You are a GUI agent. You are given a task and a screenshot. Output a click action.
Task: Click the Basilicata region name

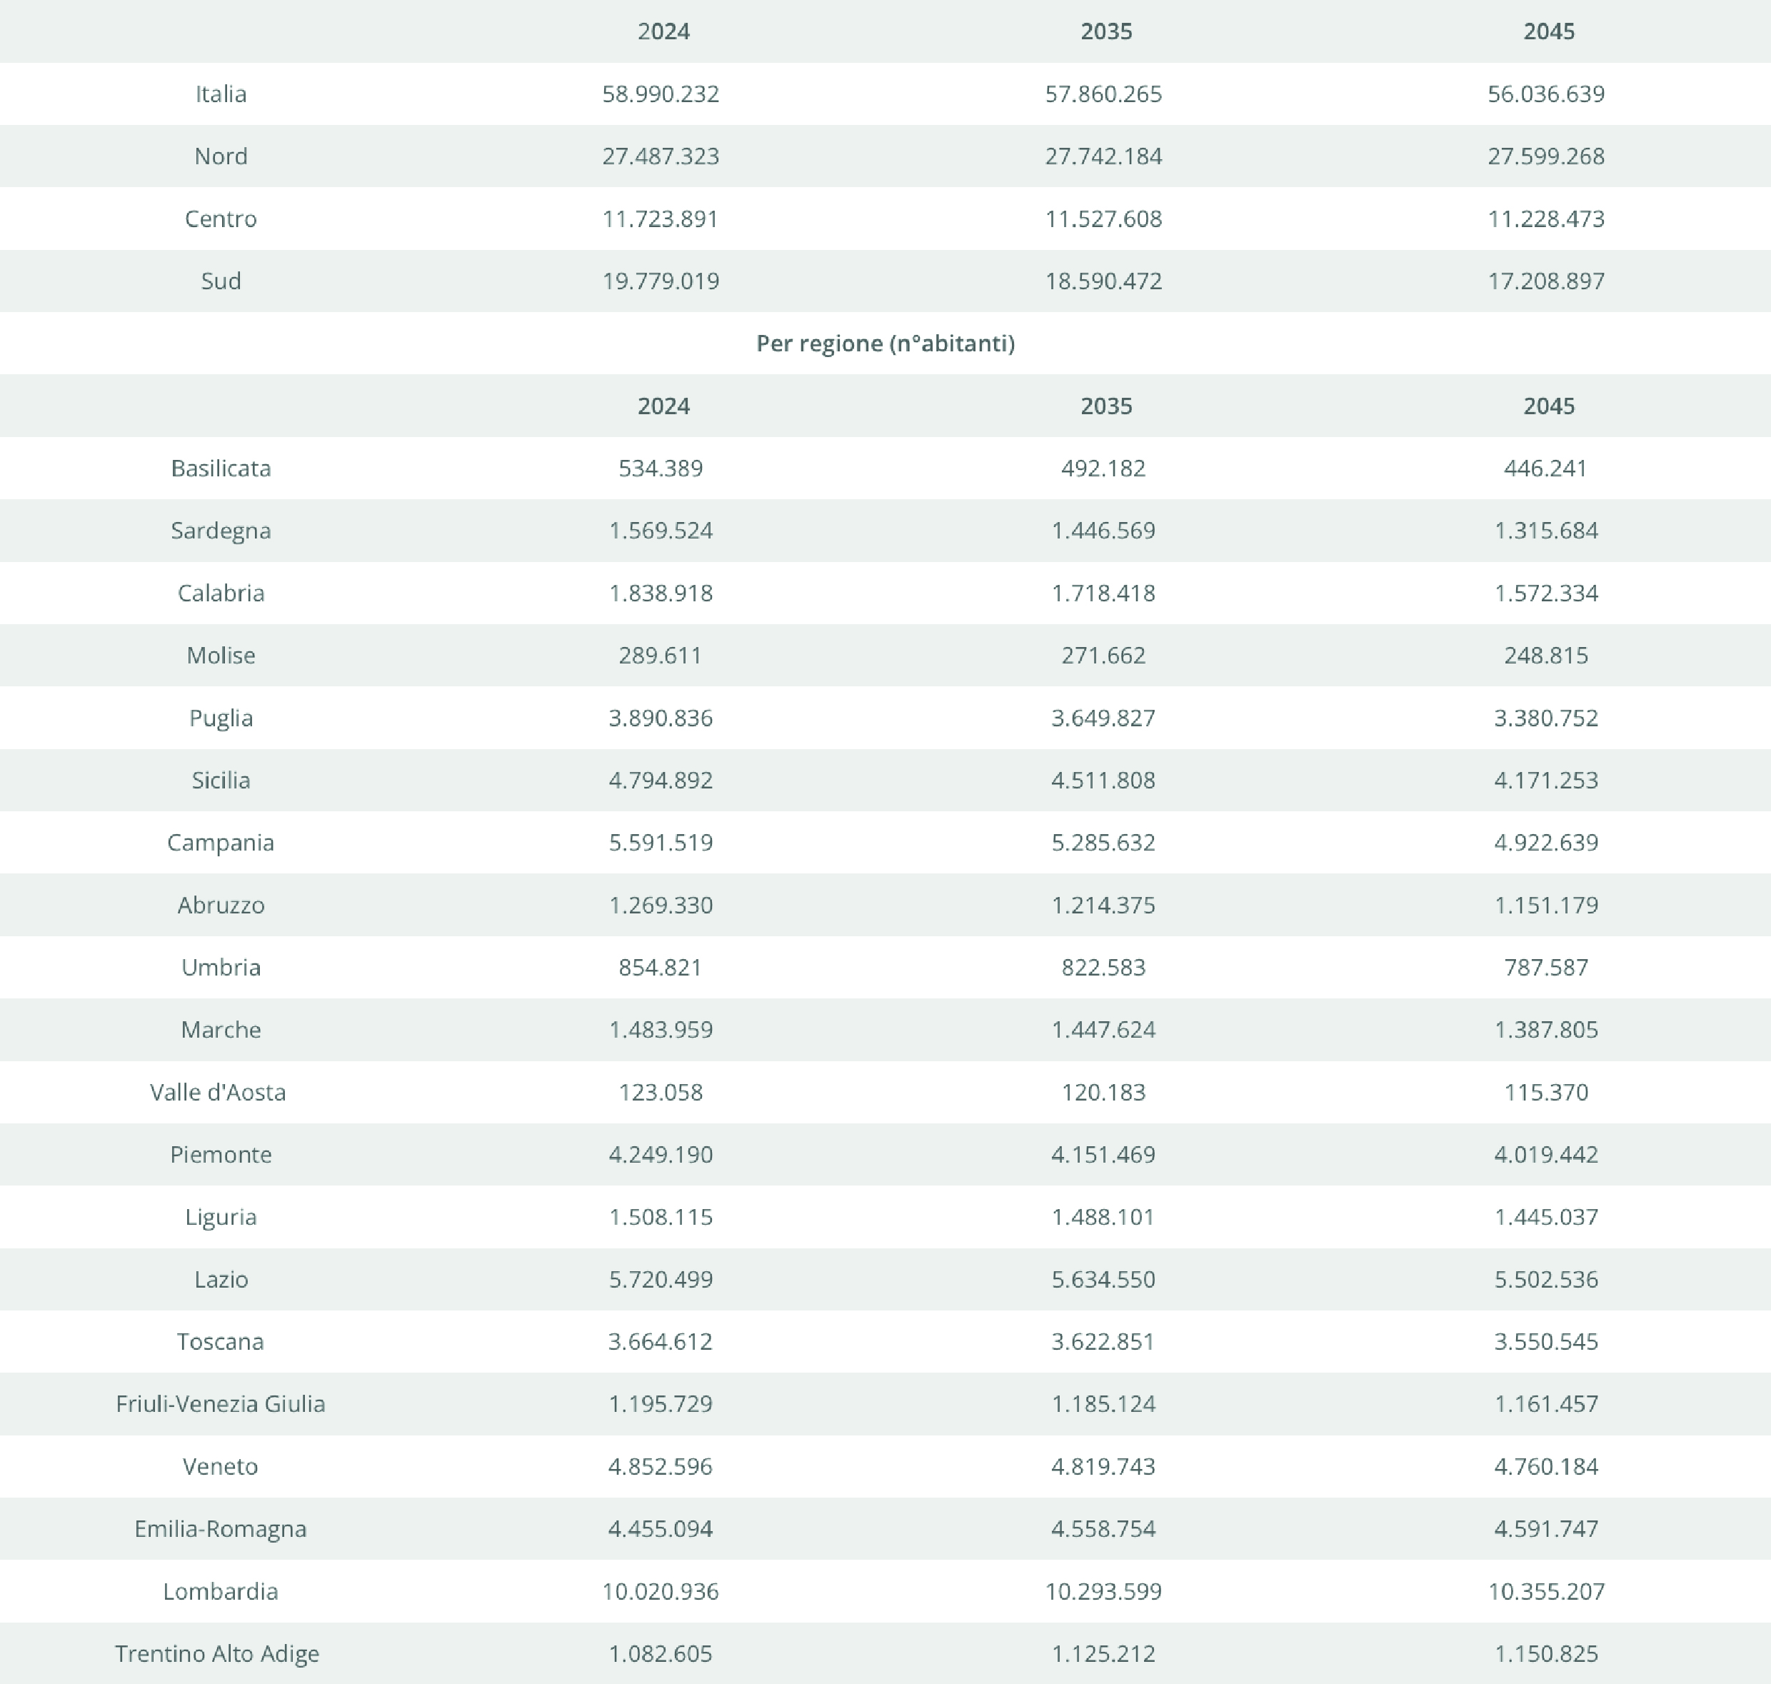(221, 468)
